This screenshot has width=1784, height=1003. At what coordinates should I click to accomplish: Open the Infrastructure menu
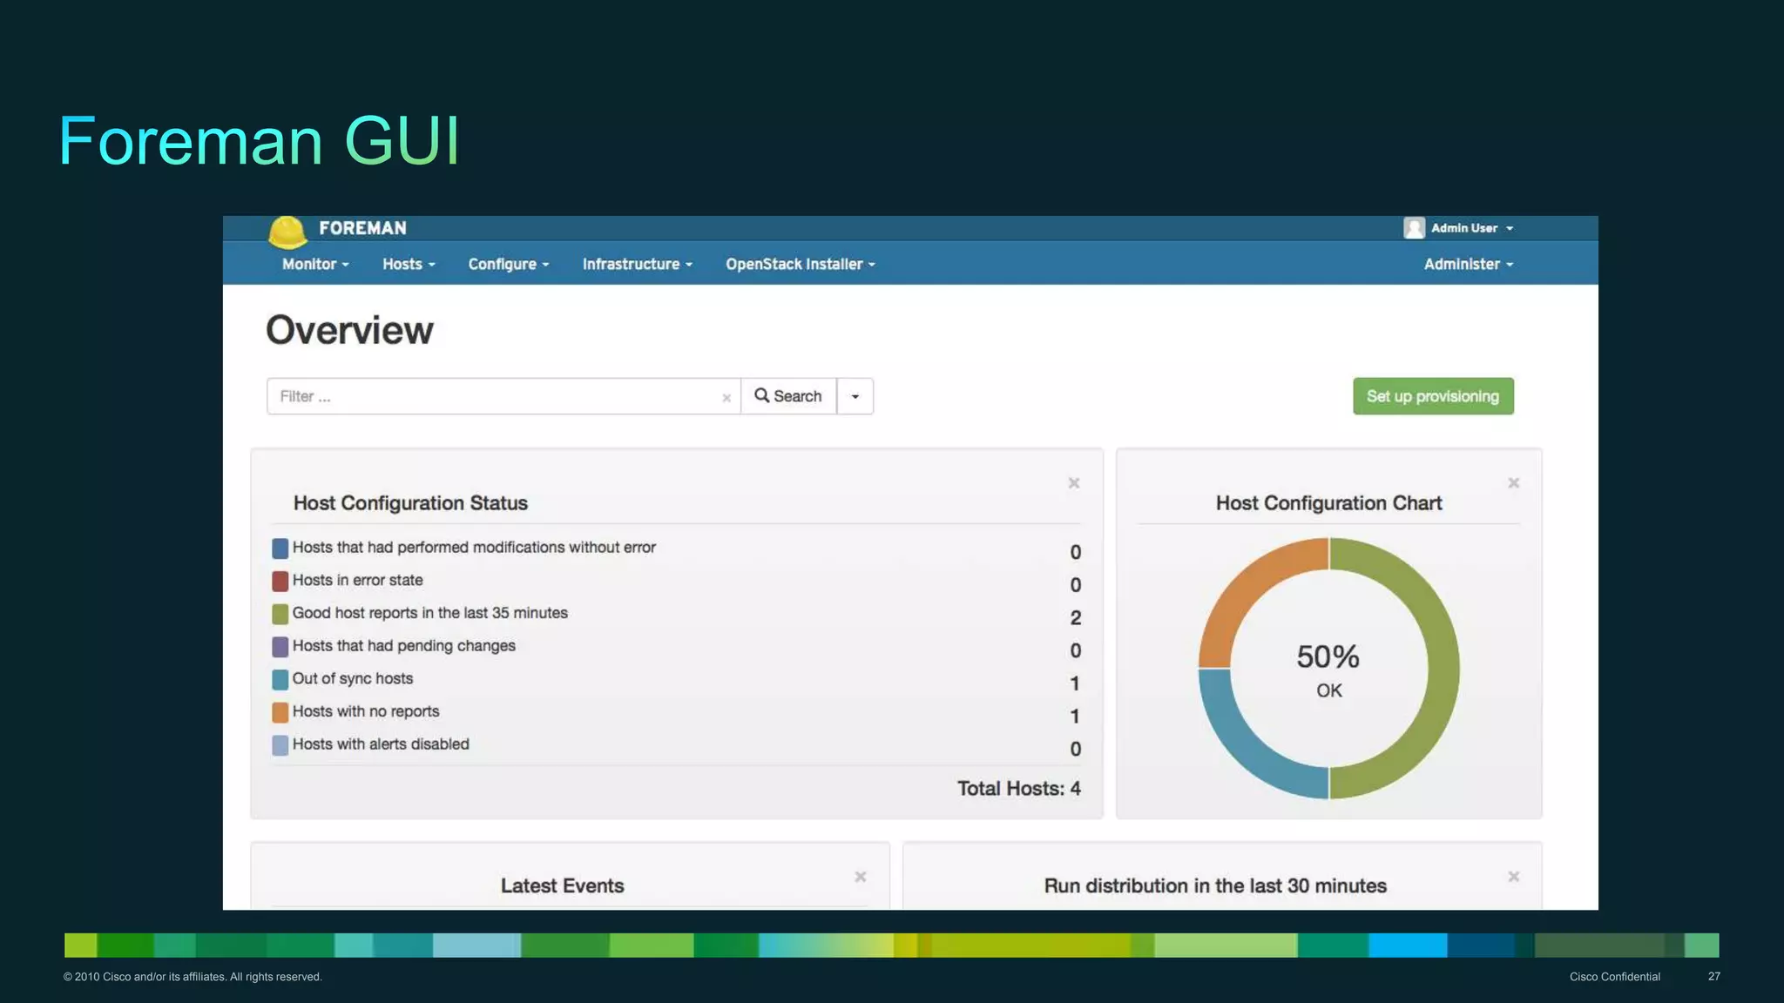tap(637, 264)
